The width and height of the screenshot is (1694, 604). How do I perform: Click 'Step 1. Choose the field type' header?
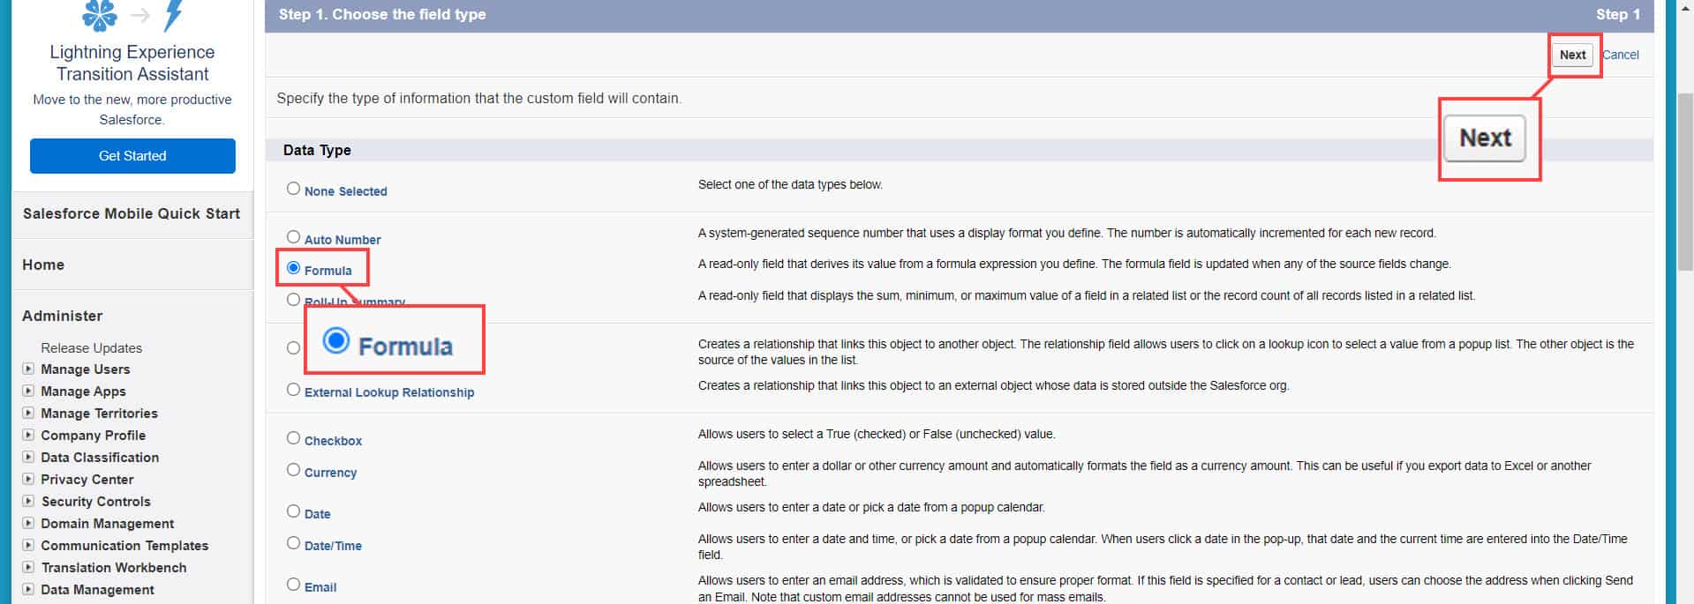click(x=382, y=14)
